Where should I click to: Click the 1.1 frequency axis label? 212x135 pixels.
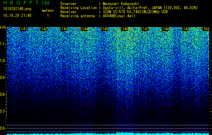pyautogui.click(x=3, y=44)
